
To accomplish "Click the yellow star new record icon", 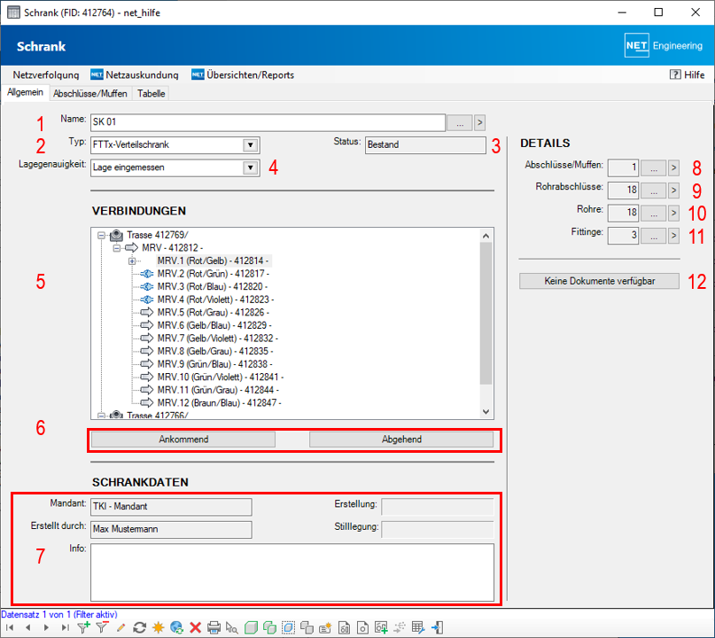I will click(x=158, y=628).
